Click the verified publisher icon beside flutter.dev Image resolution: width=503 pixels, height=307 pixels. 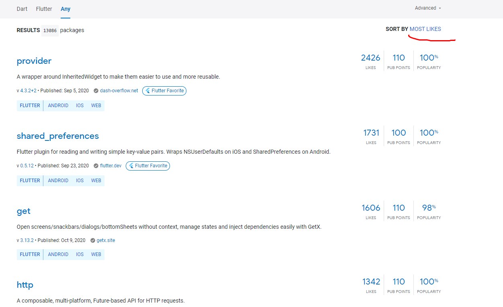[96, 166]
